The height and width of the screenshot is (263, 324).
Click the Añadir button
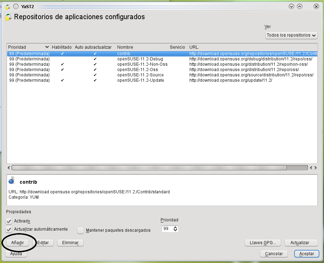click(17, 243)
